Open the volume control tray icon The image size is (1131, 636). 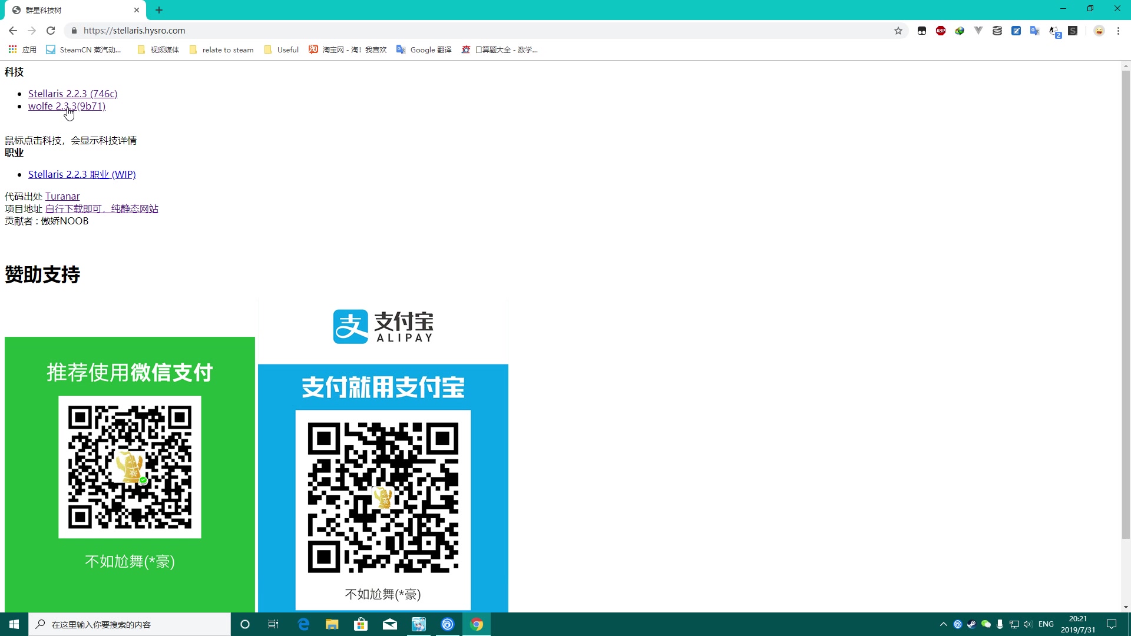tap(1028, 624)
